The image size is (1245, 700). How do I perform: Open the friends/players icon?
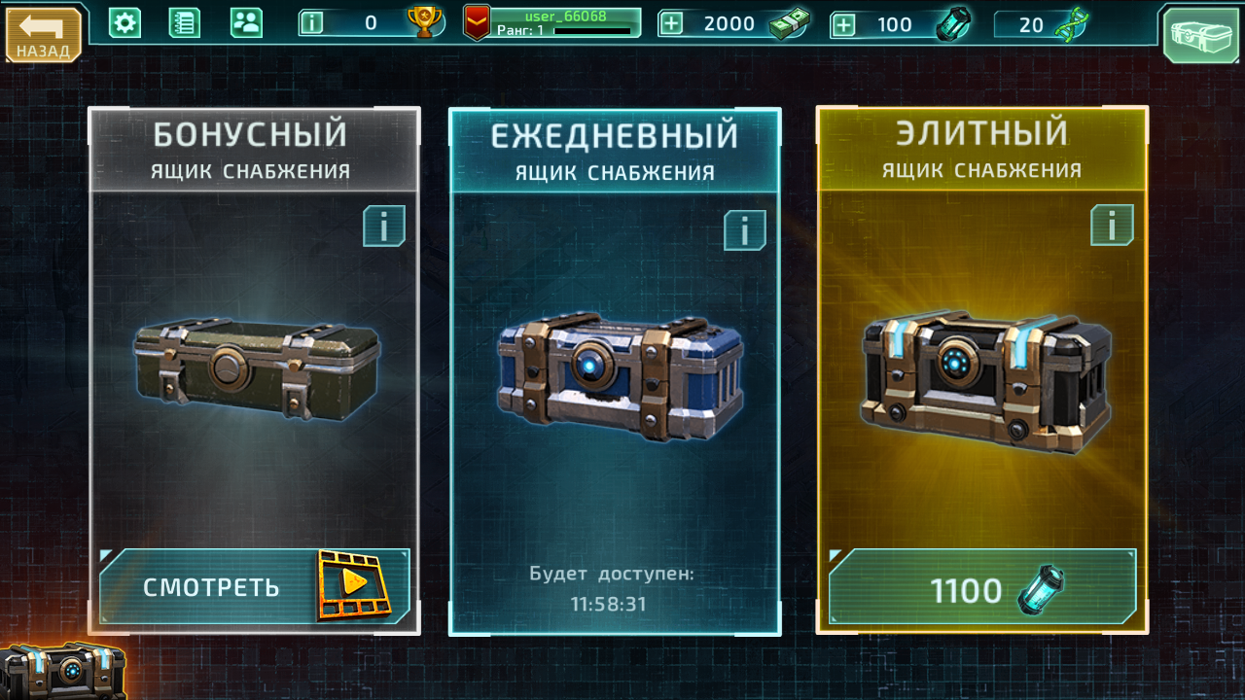coord(246,22)
